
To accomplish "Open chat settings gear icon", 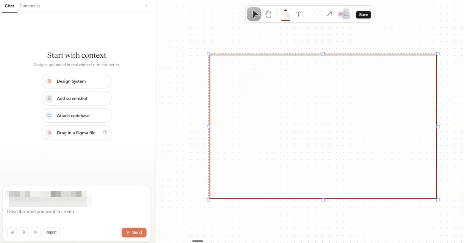I will coord(12,232).
